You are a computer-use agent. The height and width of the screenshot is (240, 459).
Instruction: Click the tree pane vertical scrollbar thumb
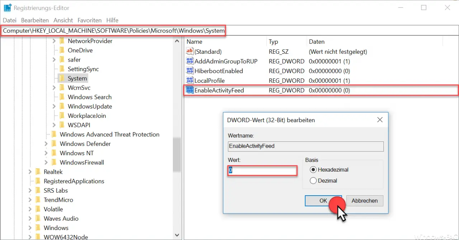click(x=177, y=154)
